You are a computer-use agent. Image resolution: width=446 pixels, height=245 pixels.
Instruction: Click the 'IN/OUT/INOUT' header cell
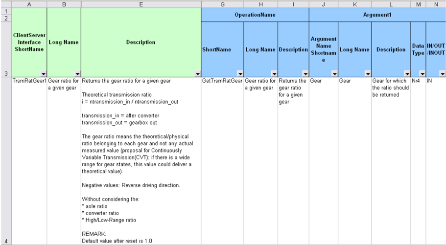(x=436, y=49)
